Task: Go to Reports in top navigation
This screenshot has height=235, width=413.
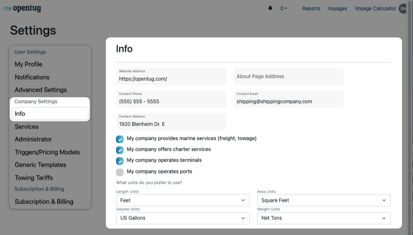Action: (x=311, y=8)
